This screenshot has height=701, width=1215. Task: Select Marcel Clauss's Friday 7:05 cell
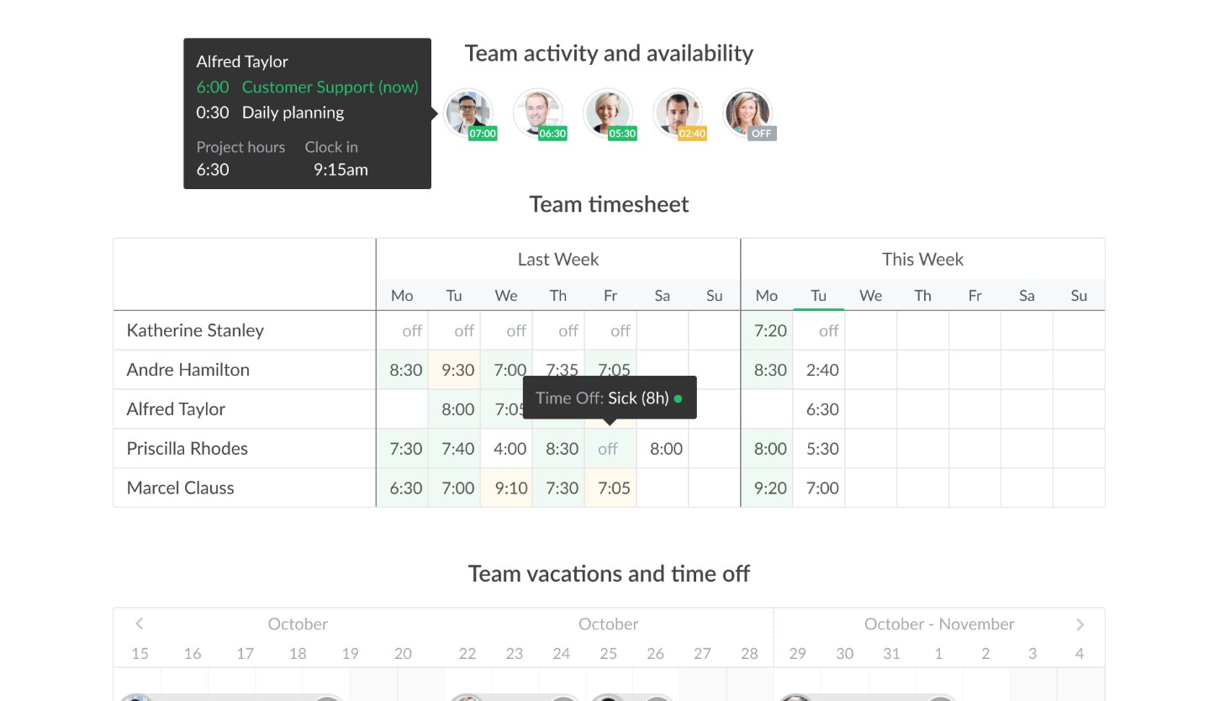click(x=609, y=488)
